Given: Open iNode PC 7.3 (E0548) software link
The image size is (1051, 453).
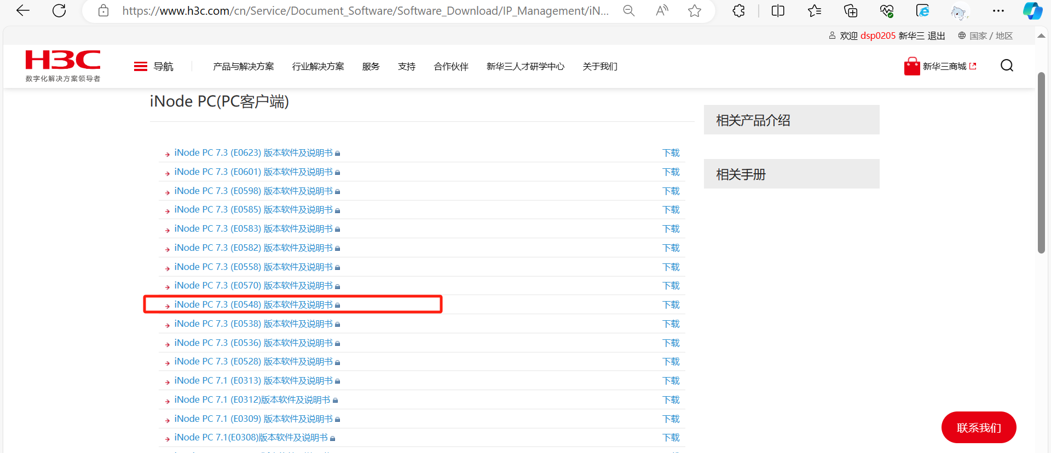Looking at the screenshot, I should 253,305.
